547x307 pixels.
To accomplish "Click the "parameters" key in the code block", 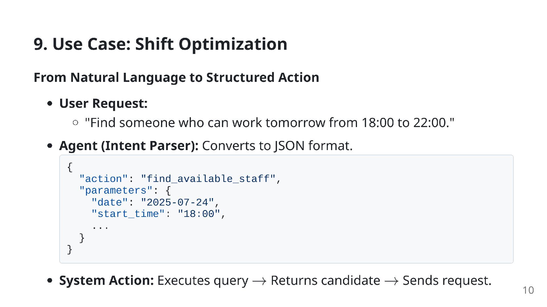I will pyautogui.click(x=116, y=190).
